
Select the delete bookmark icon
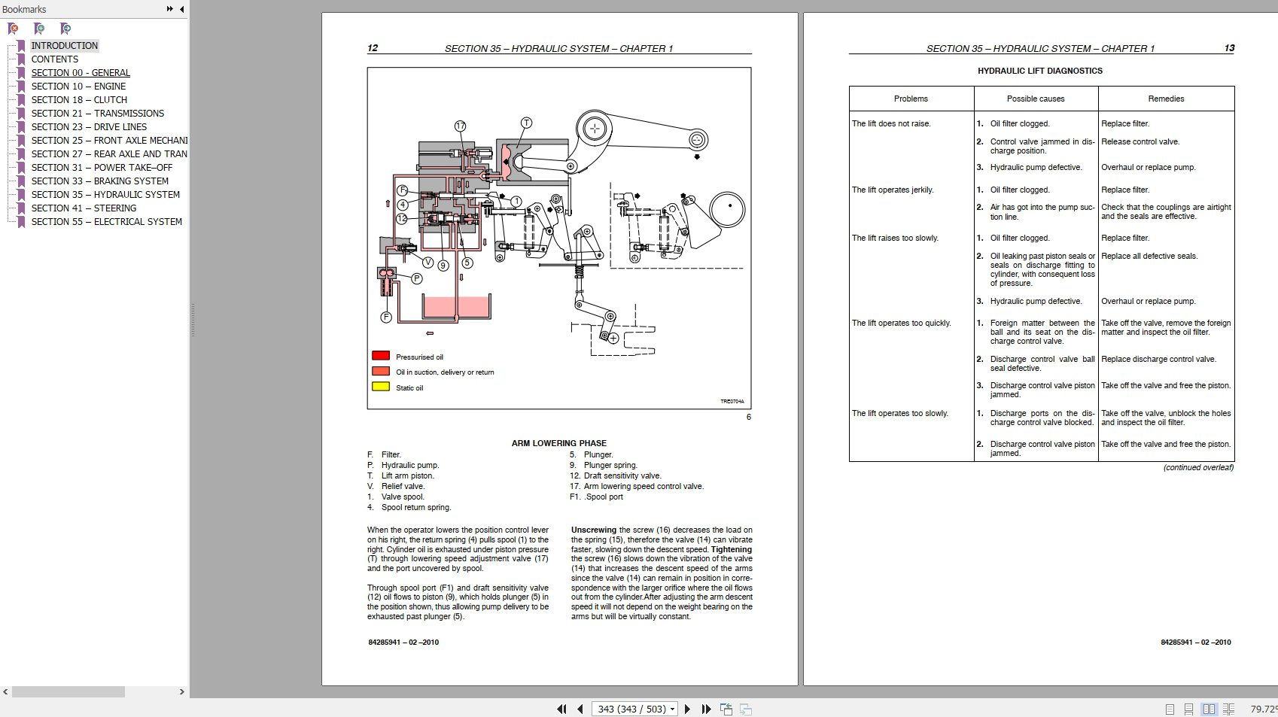pyautogui.click(x=13, y=28)
